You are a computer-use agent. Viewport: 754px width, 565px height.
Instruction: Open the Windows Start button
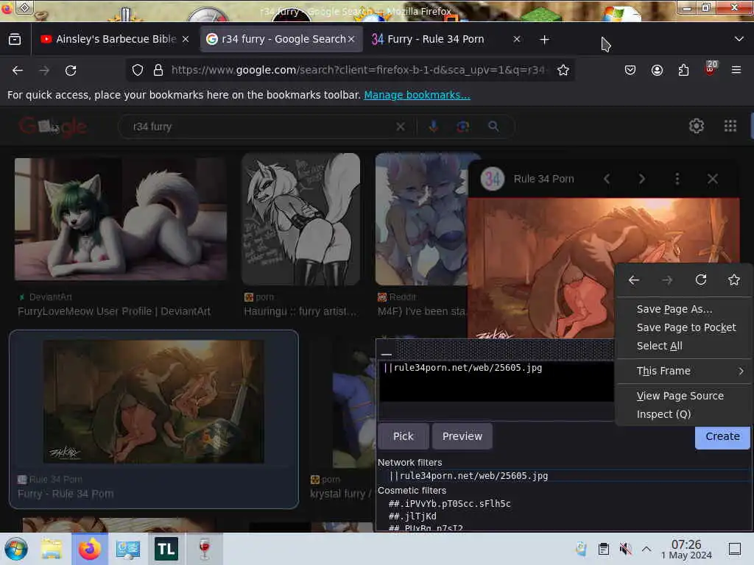[x=16, y=549]
